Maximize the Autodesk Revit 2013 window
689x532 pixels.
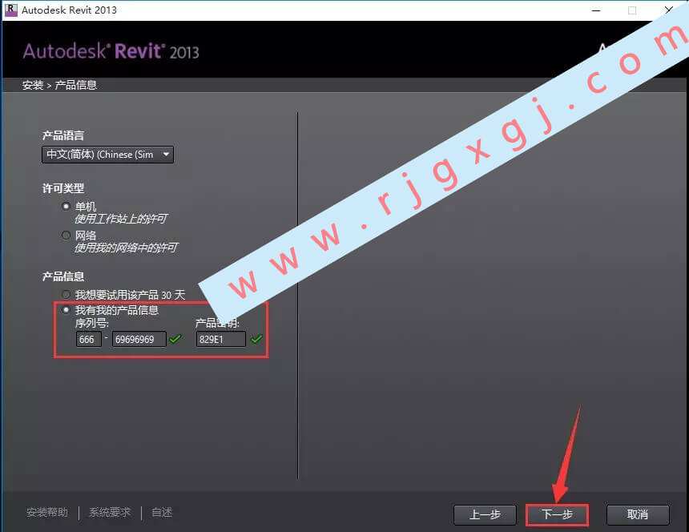[x=632, y=10]
